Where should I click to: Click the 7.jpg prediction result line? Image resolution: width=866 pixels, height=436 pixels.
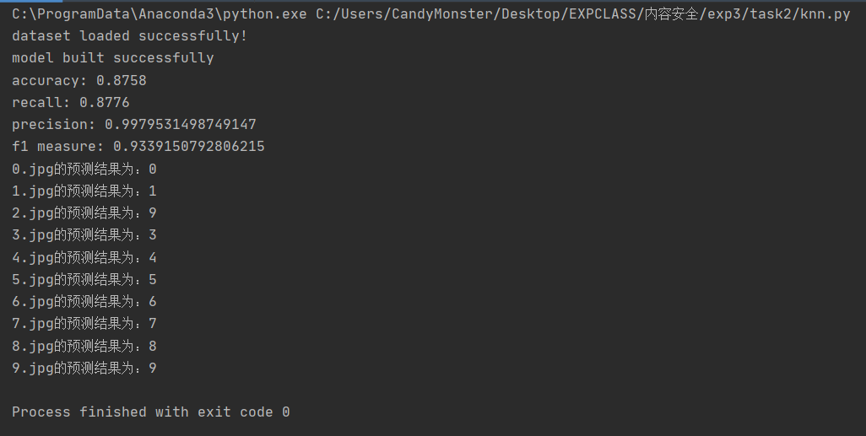coord(84,324)
